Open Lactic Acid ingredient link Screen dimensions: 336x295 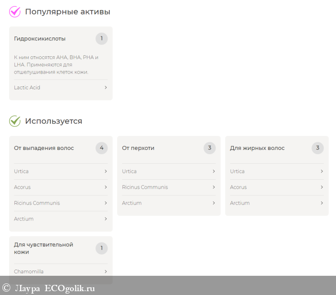[27, 87]
